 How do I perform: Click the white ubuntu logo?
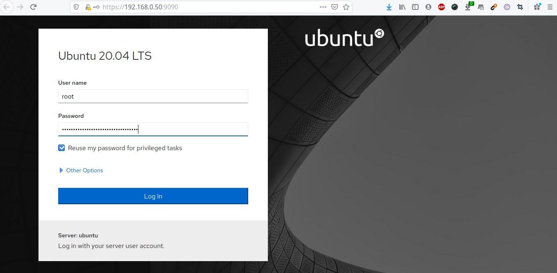[344, 38]
